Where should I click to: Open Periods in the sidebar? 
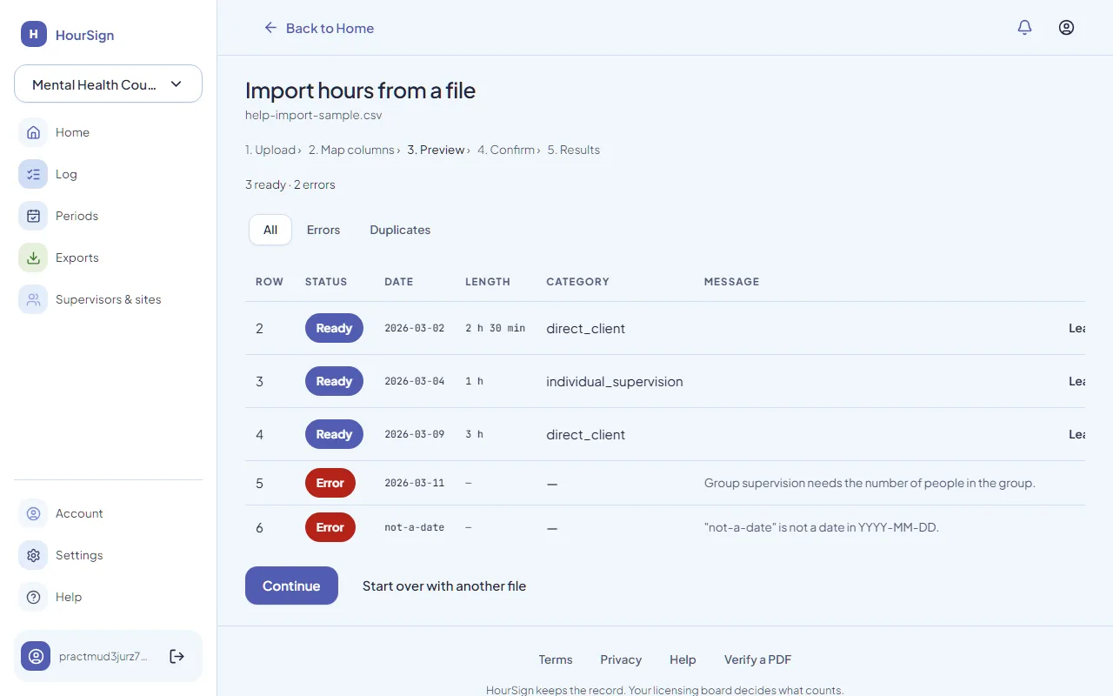click(x=77, y=216)
